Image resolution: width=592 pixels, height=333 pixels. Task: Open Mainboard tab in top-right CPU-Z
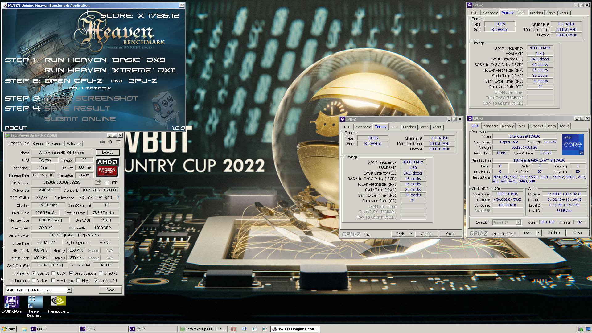(490, 13)
